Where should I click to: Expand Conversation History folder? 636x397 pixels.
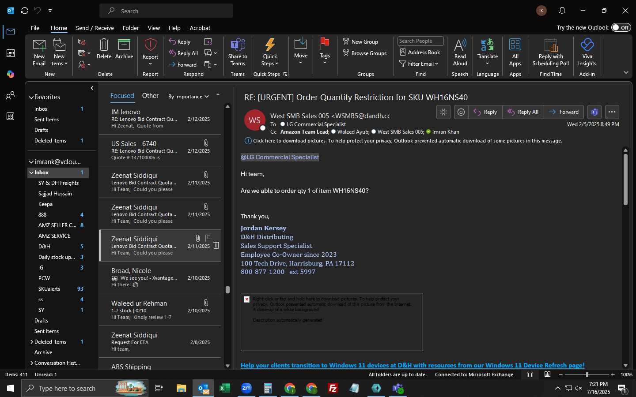(32, 363)
